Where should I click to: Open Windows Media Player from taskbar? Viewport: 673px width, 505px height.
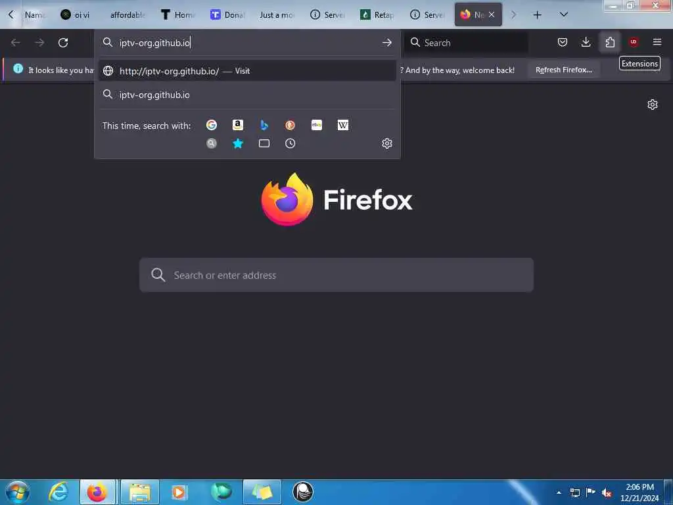[x=179, y=492]
